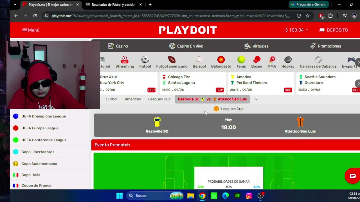The image size is (360, 202).
Task: Bookmark this page with the star icon
Action: (x=308, y=16)
